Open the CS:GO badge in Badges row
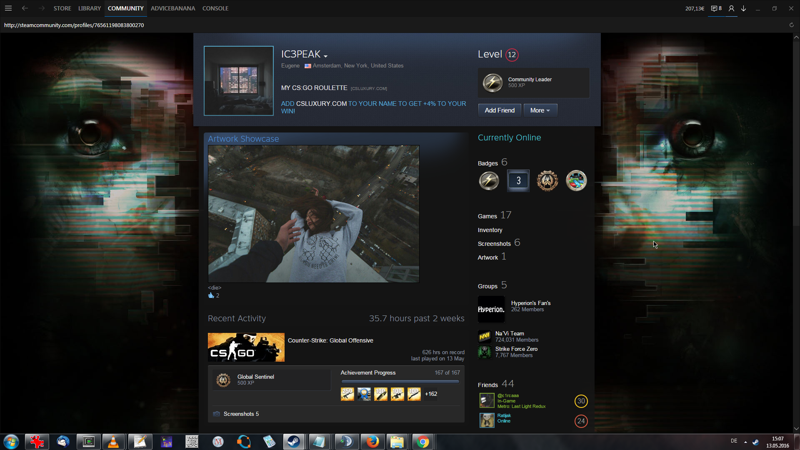Viewport: 800px width, 450px height. click(547, 181)
